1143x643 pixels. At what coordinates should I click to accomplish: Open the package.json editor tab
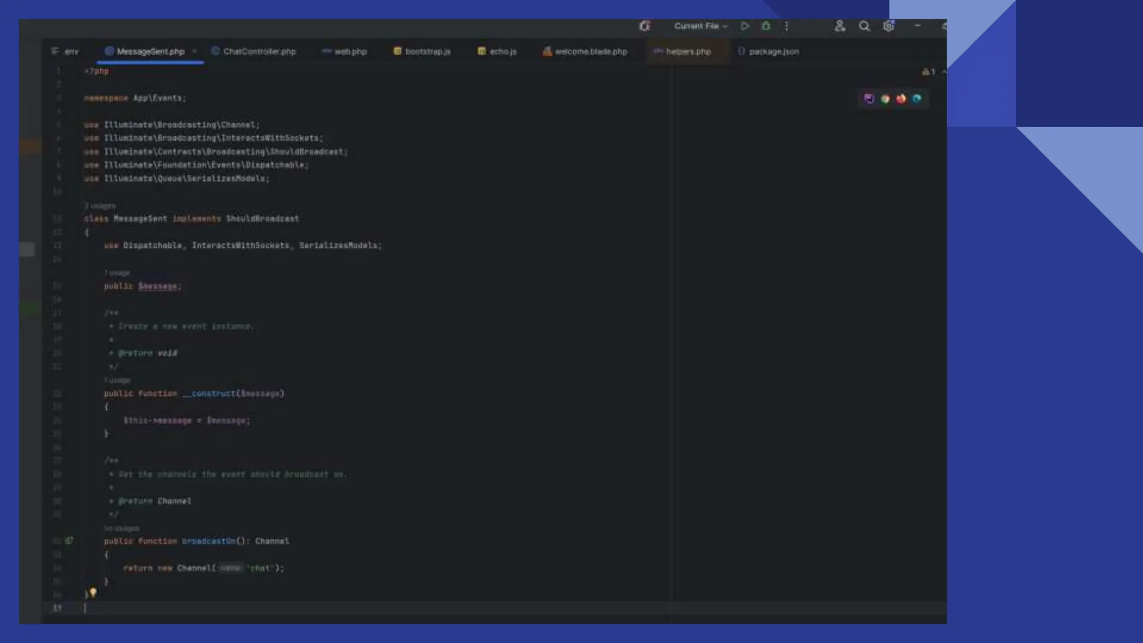coord(774,51)
